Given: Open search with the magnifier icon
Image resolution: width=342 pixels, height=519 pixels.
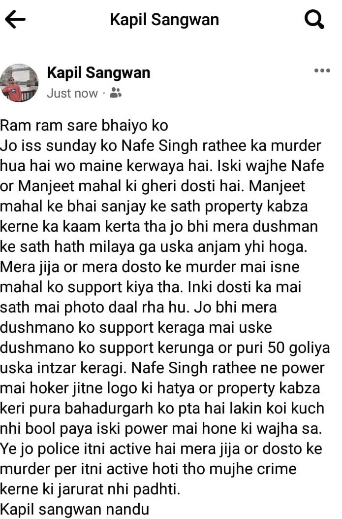Looking at the screenshot, I should pos(314,20).
